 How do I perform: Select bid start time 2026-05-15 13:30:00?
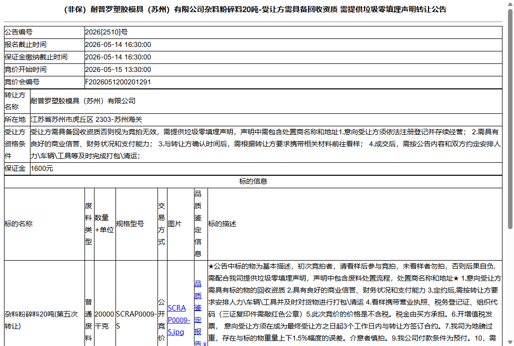pos(118,69)
